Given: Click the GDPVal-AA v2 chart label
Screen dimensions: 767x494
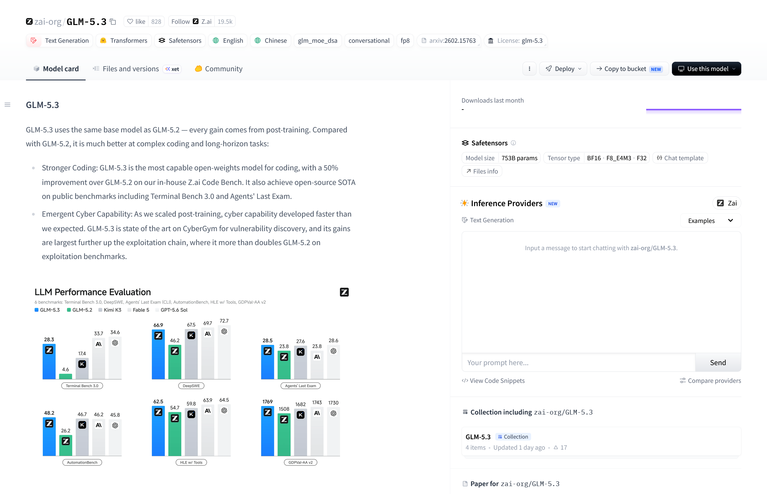Looking at the screenshot, I should (300, 462).
